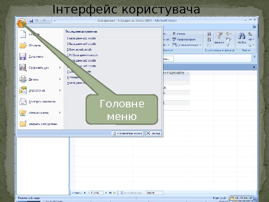Image resolution: width=269 pixels, height=202 pixels.
Task: Click the Access help question icon
Action: pyautogui.click(x=254, y=27)
